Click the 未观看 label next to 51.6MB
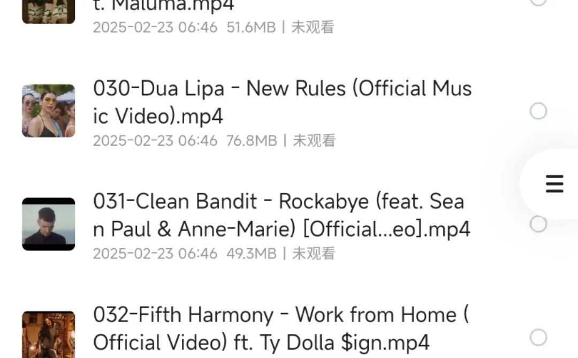The image size is (578, 358). tap(313, 27)
